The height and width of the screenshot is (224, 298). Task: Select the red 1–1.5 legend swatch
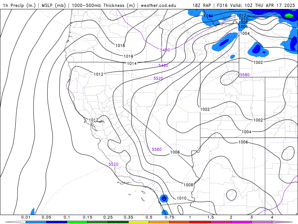[x=200, y=222]
